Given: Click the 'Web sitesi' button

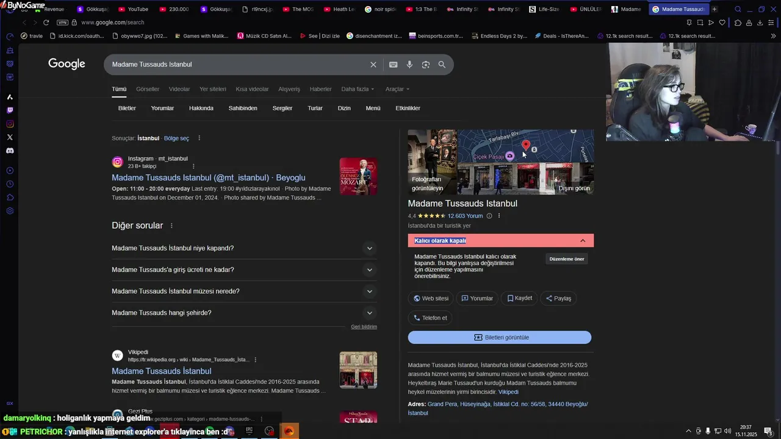Looking at the screenshot, I should click(x=431, y=298).
